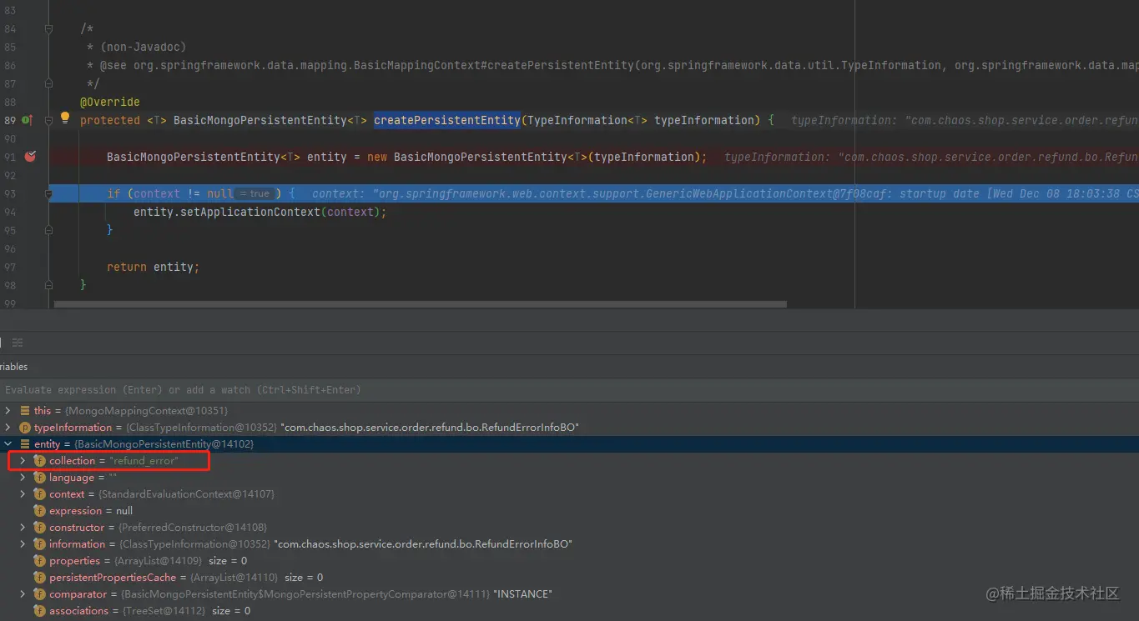Screen dimensions: 1139x621
Task: Click the field icon beside language
Action: tap(39, 478)
